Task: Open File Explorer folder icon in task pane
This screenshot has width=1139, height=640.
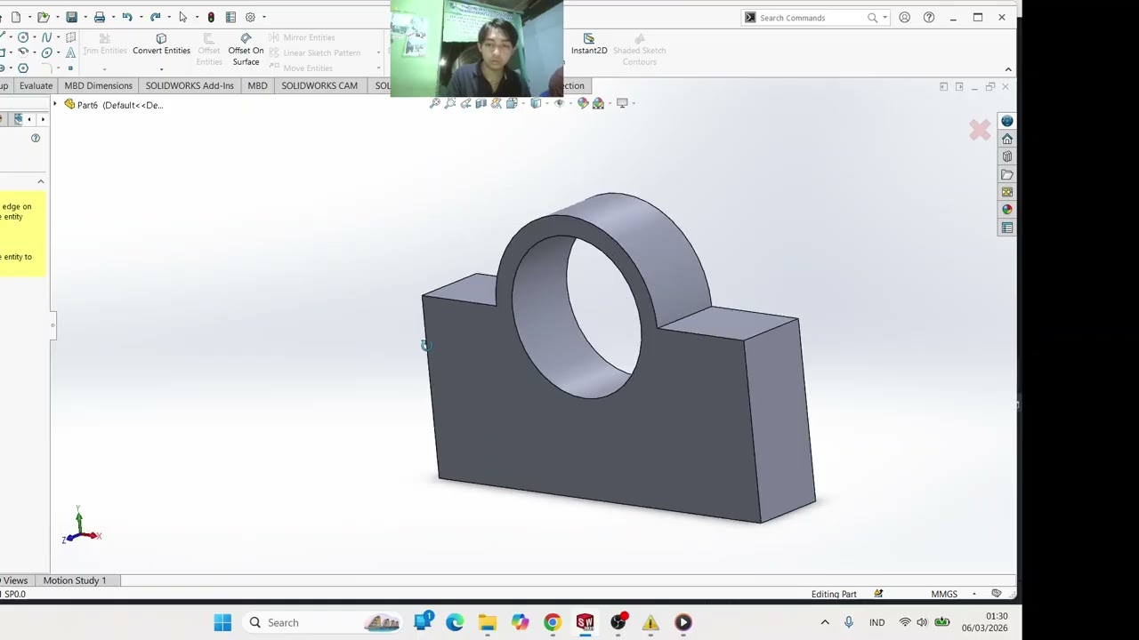Action: [x=1007, y=174]
